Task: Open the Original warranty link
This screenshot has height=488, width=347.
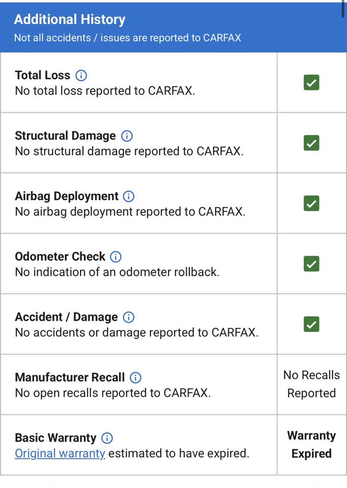Action: [60, 453]
